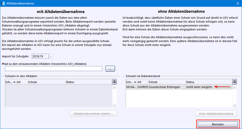Click Art header in Altdaten table

22,82
